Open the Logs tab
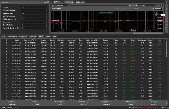169x109 pixels. (55, 36)
